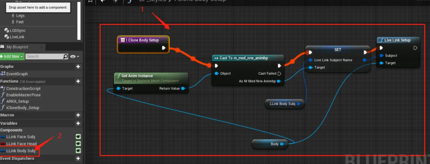
Task: Toggle visibility eye for LLink Body Subj variable
Action: [x=78, y=151]
